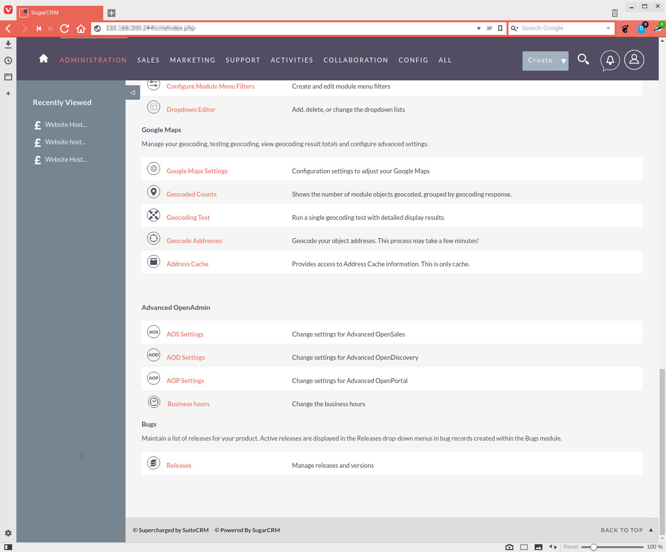Image resolution: width=666 pixels, height=552 pixels.
Task: Open the SuiteCRM home icon
Action: coord(44,59)
